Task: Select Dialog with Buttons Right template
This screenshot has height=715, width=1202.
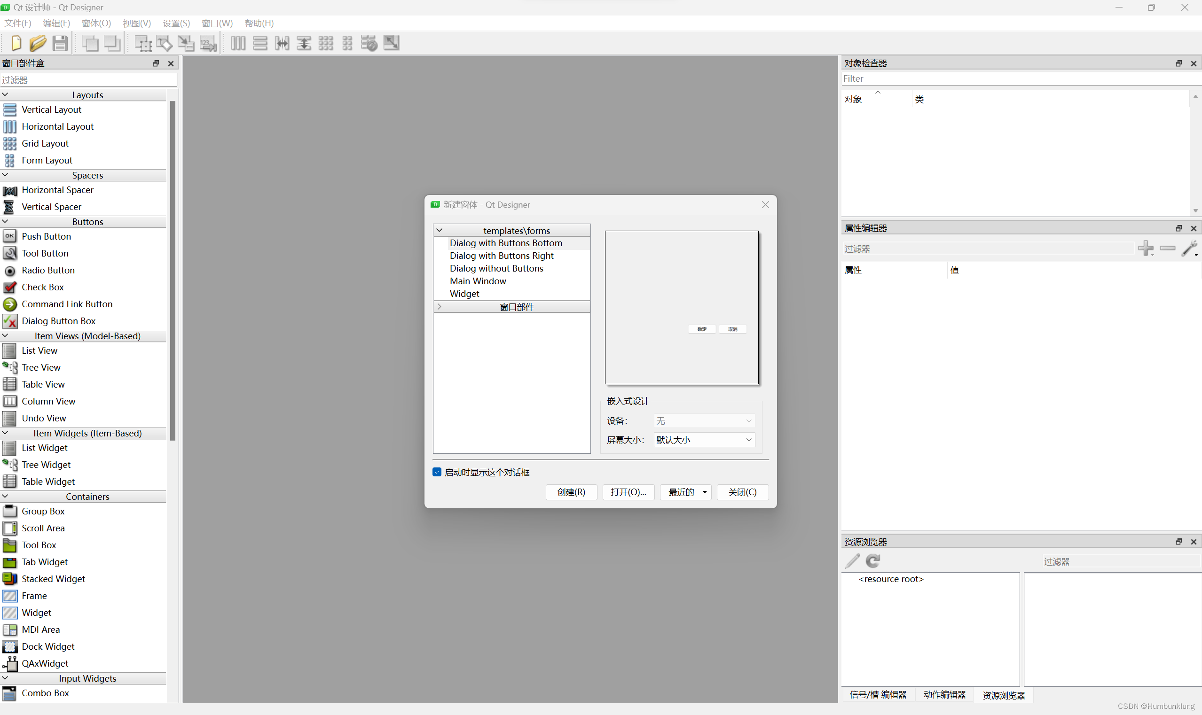Action: (502, 256)
